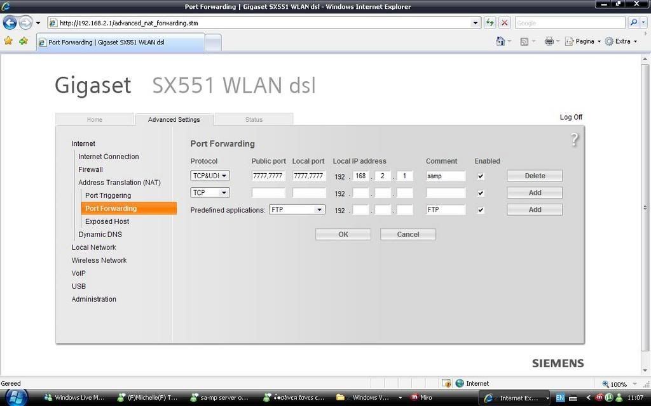Viewport: 651px width, 406px height.
Task: Open the sa-mp server taskbar window
Action: 219,398
